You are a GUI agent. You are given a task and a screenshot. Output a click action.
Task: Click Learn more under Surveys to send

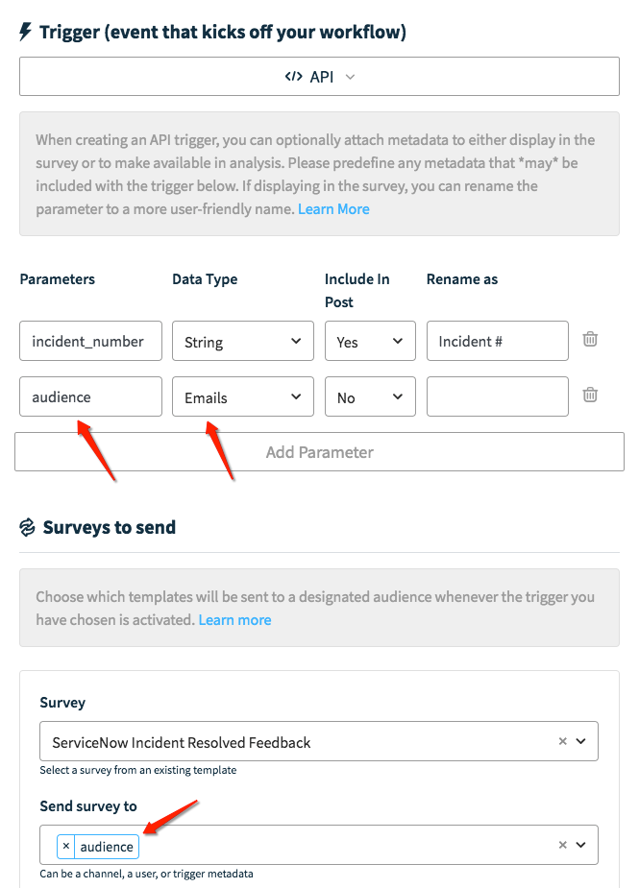(x=234, y=619)
